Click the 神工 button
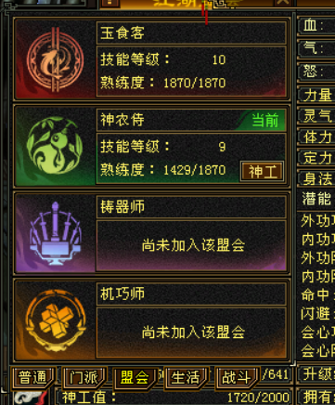Viewport: 335px width, 405px height. click(x=263, y=171)
